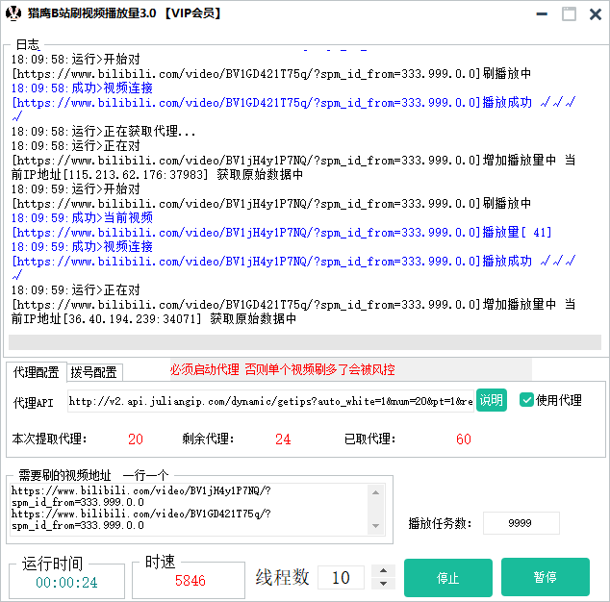This screenshot has height=602, width=610.
Task: Minimize the window
Action: (542, 14)
